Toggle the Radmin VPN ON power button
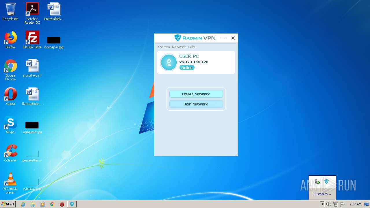Screen dimensions: 370x208 point(169,62)
